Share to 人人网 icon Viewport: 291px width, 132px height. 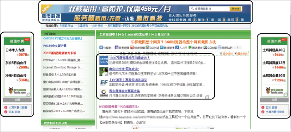(x=177, y=47)
